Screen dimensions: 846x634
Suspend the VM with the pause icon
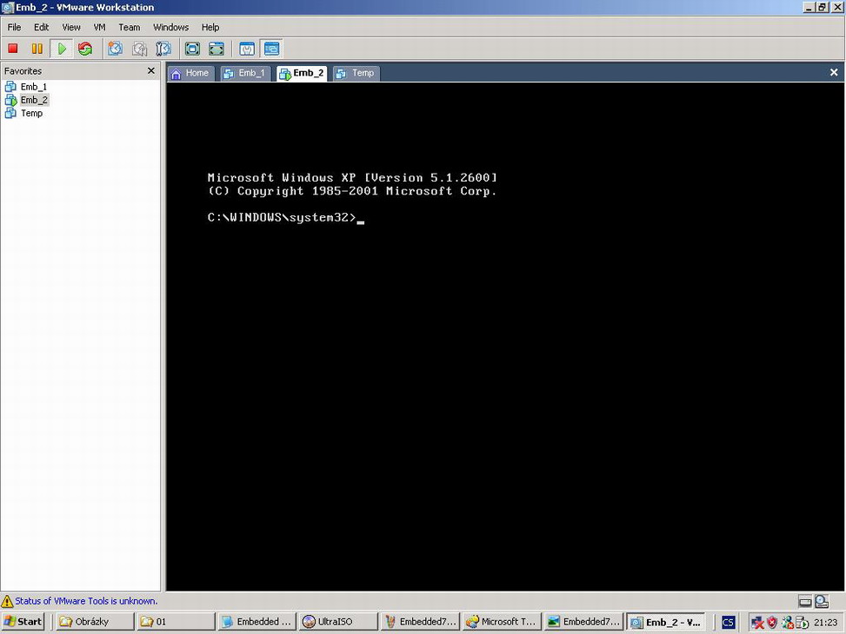(37, 49)
